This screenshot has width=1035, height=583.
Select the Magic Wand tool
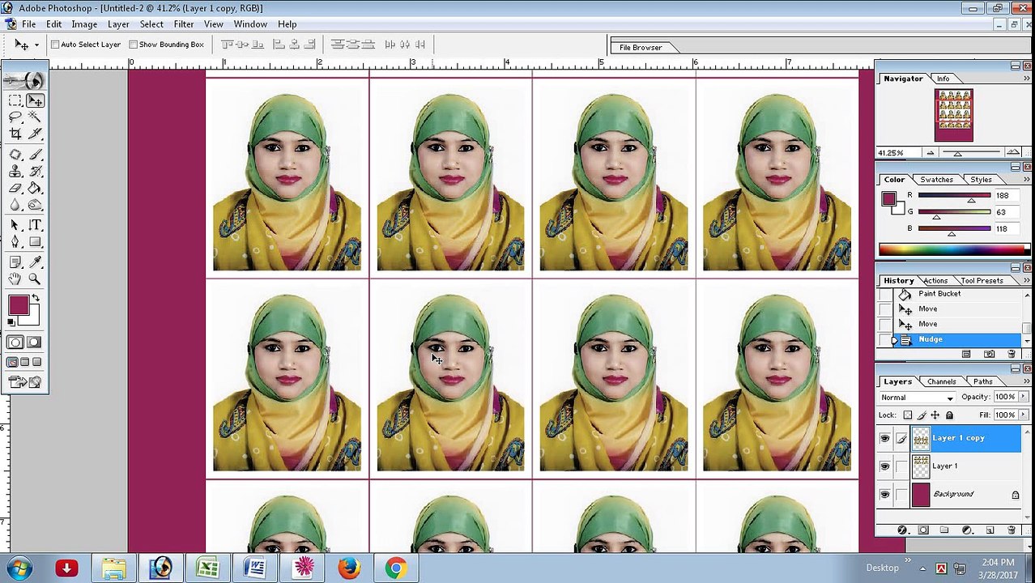click(x=35, y=117)
